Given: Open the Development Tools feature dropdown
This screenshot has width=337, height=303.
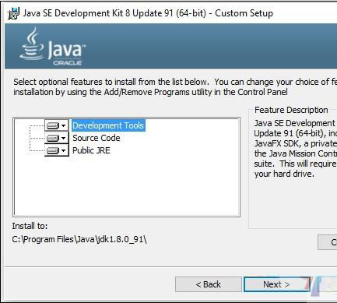Looking at the screenshot, I should pos(57,125).
